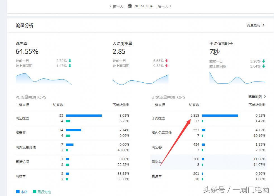Click the green down arrow beside 2.70%
Image resolution: width=274 pixels, height=196 pixels.
click(x=70, y=61)
